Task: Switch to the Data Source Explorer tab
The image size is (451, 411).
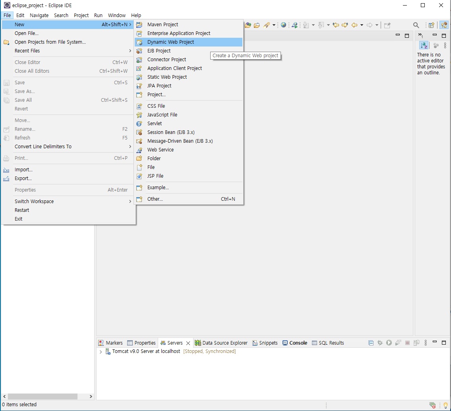Action: click(221, 343)
